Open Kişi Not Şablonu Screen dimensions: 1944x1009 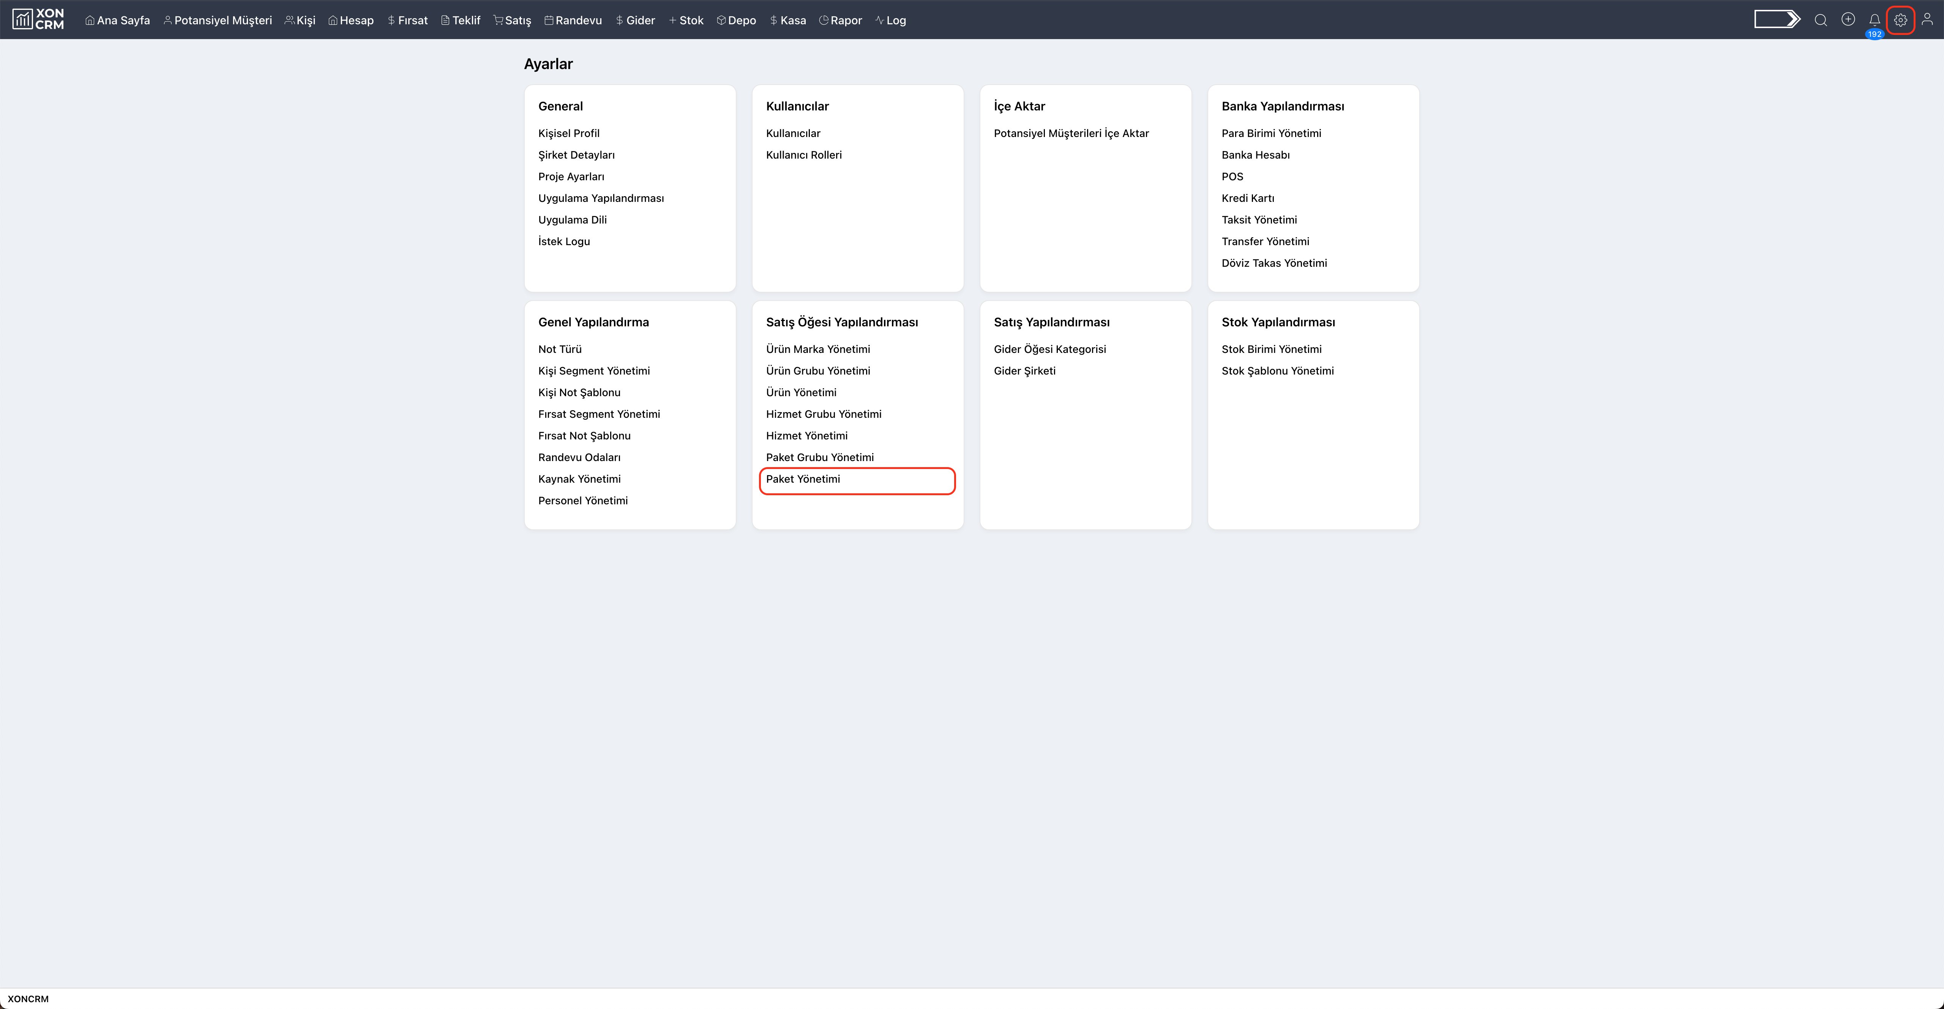[x=579, y=393]
